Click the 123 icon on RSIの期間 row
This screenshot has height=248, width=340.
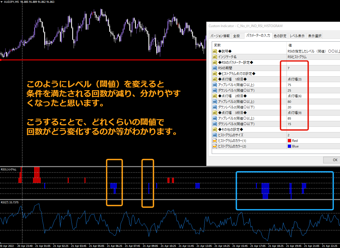pyautogui.click(x=215, y=68)
